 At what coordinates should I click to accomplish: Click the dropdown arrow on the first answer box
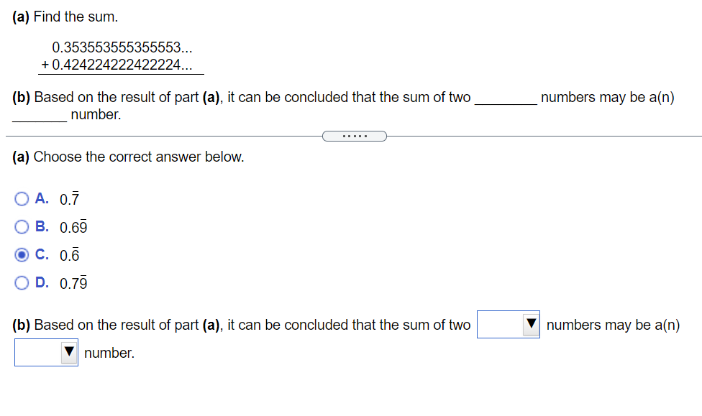[x=532, y=325]
